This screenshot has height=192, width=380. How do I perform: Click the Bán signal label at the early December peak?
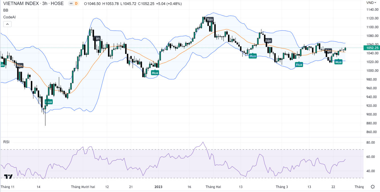pyautogui.click(x=97, y=38)
